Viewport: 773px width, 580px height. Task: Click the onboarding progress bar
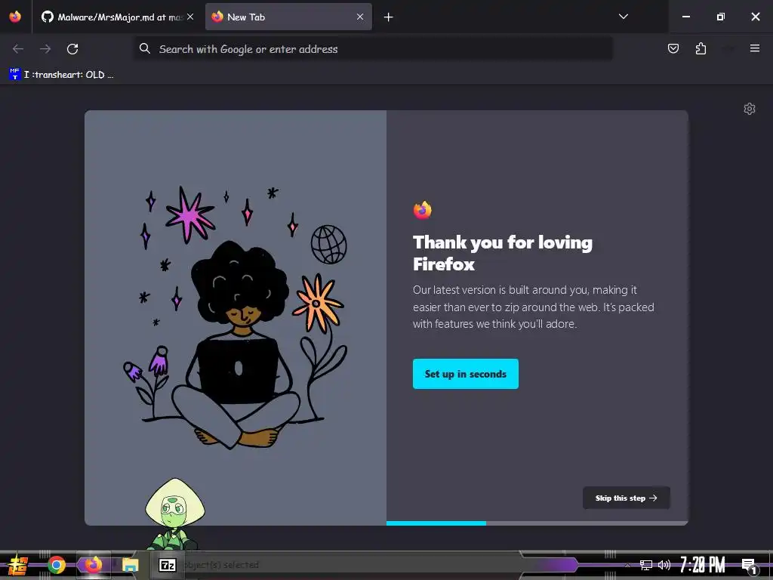coord(537,523)
